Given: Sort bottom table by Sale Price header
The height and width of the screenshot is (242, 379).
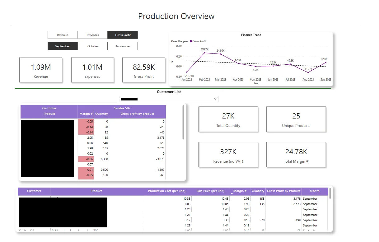Looking at the screenshot, I should click(210, 191).
